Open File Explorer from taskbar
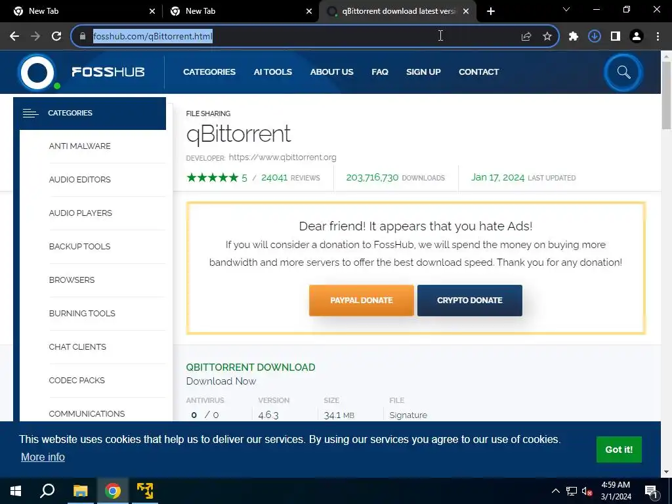672x504 pixels. click(80, 491)
